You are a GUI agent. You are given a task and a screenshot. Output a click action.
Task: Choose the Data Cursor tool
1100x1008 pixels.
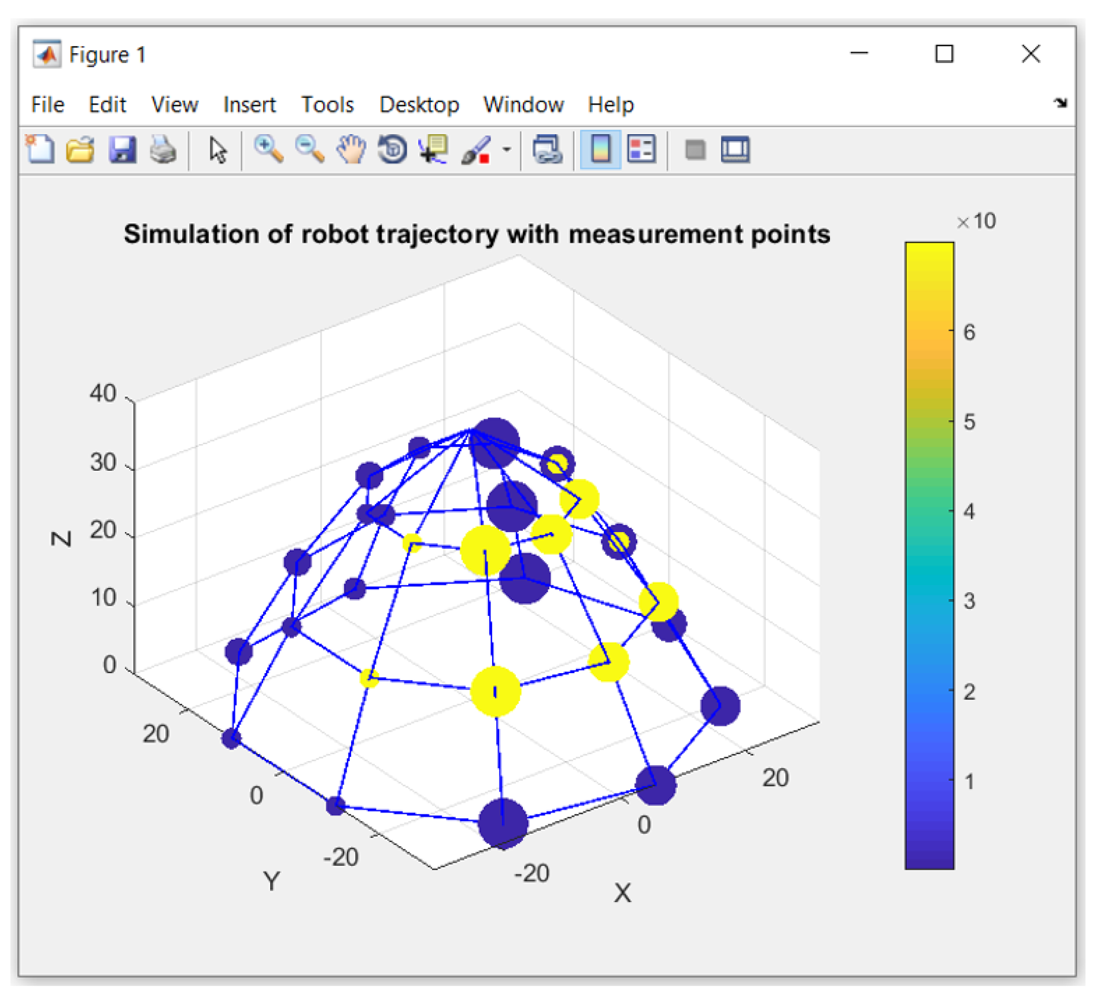[434, 149]
